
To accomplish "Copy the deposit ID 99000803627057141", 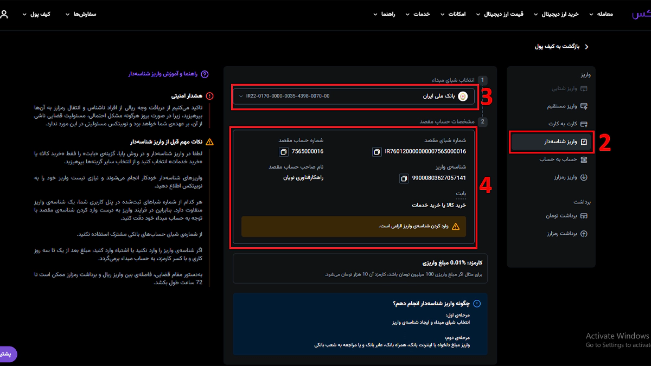I will click(404, 178).
